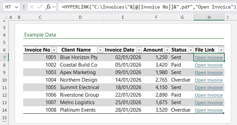Select the amount 4,150 cell
Viewport: 237px width, 125px height.
[156, 87]
